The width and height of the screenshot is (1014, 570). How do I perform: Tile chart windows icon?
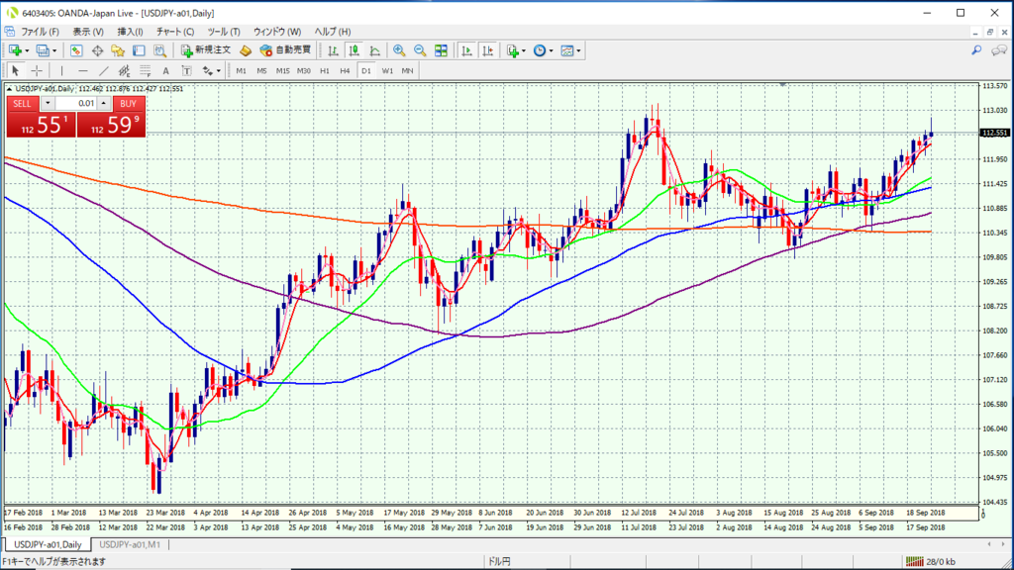pyautogui.click(x=441, y=50)
